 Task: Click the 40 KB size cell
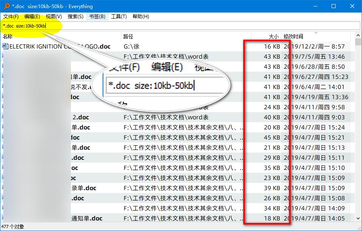pos(272,117)
